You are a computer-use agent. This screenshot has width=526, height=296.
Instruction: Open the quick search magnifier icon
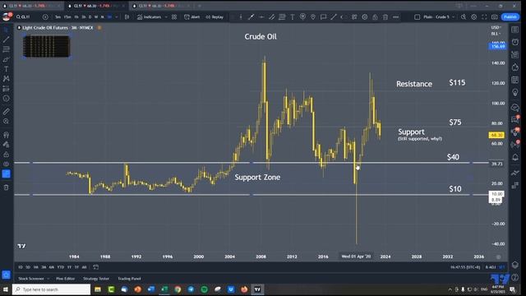[x=464, y=17]
